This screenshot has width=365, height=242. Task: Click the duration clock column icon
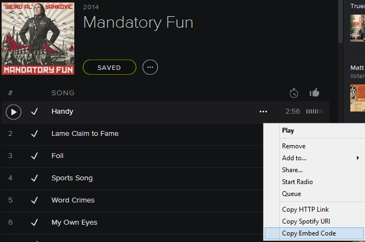tap(294, 93)
